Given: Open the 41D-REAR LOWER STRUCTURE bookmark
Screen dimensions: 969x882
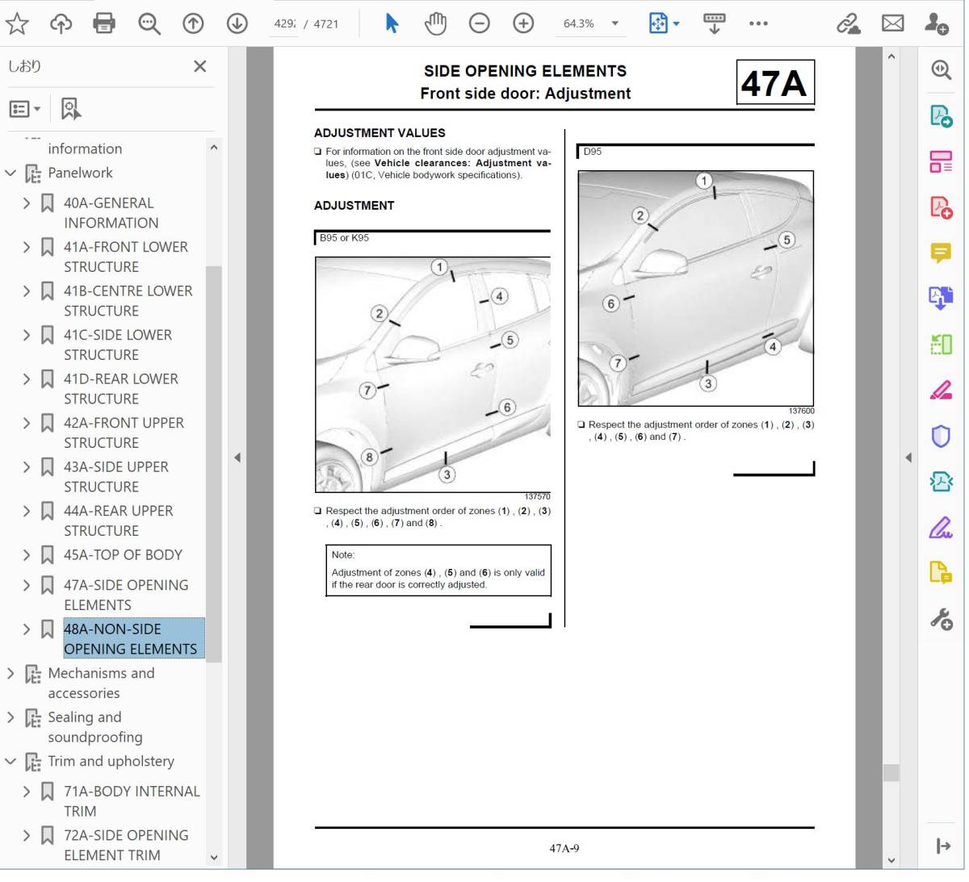Looking at the screenshot, I should 121,389.
